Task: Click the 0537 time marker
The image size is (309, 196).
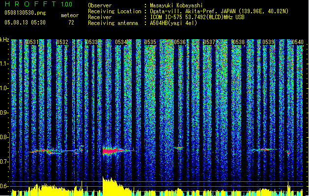Action: (209, 42)
